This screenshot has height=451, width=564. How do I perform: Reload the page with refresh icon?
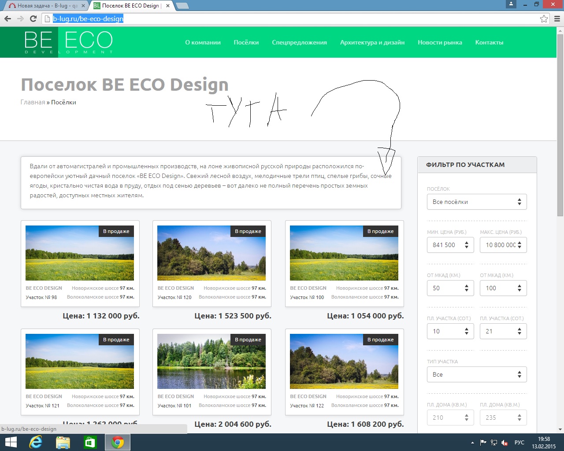[x=33, y=18]
